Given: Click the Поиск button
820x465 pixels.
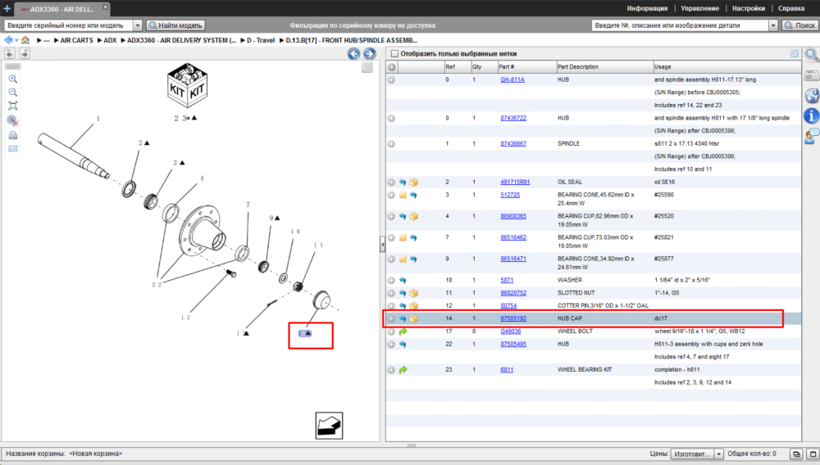Looking at the screenshot, I should [799, 25].
